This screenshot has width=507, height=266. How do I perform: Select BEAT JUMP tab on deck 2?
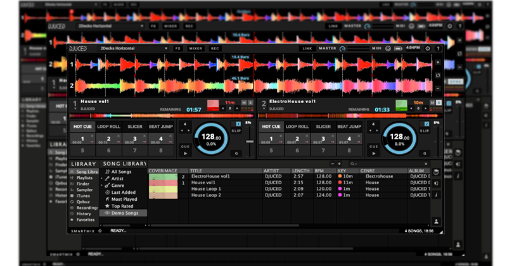click(349, 127)
